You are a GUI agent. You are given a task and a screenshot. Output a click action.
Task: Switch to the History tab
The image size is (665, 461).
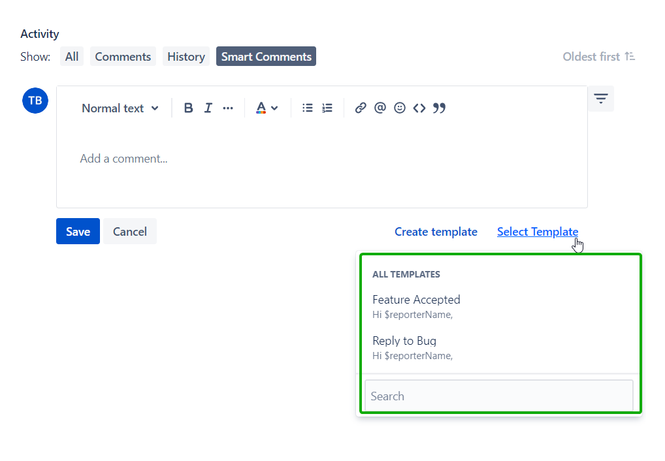point(186,57)
